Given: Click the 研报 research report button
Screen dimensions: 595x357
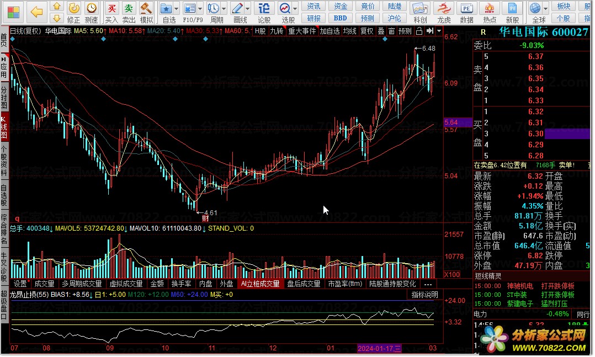Looking at the screenshot, I should pyautogui.click(x=314, y=18).
